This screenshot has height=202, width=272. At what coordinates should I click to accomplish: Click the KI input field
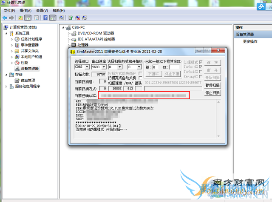(174, 67)
